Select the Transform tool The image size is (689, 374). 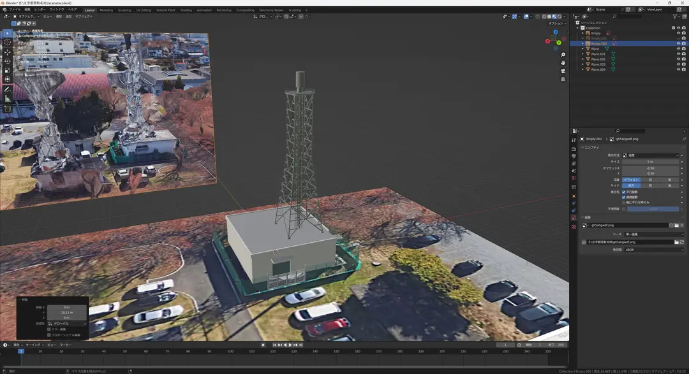[8, 80]
